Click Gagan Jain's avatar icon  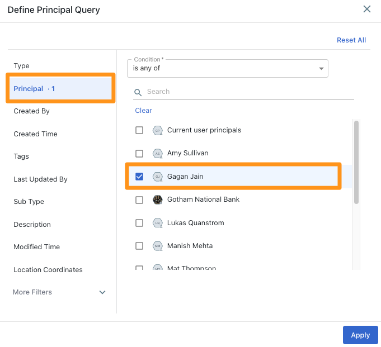coord(157,177)
